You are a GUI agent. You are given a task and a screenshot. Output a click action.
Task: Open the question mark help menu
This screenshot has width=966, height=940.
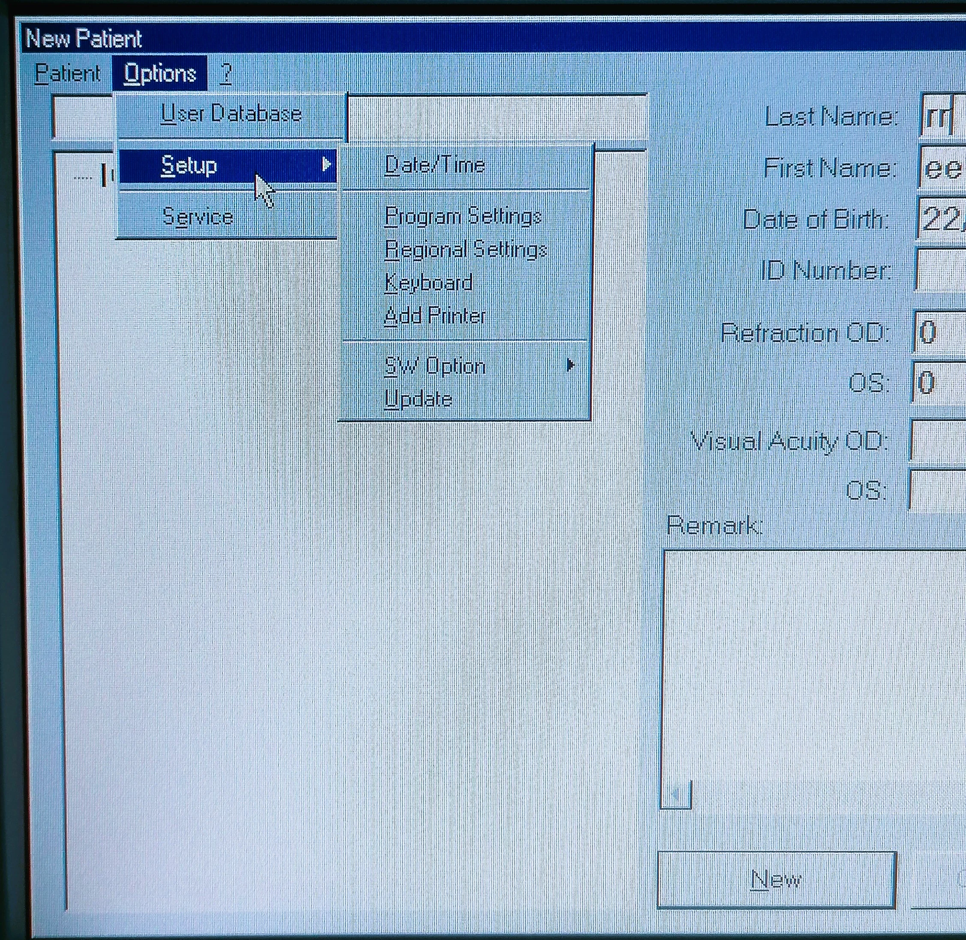226,74
